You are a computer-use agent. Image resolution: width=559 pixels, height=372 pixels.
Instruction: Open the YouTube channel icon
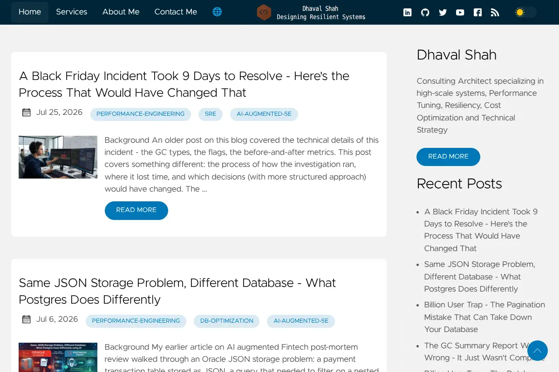[x=460, y=13]
